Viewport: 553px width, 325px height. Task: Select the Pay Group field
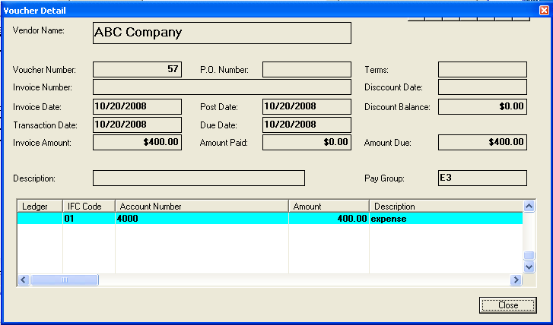coord(482,178)
